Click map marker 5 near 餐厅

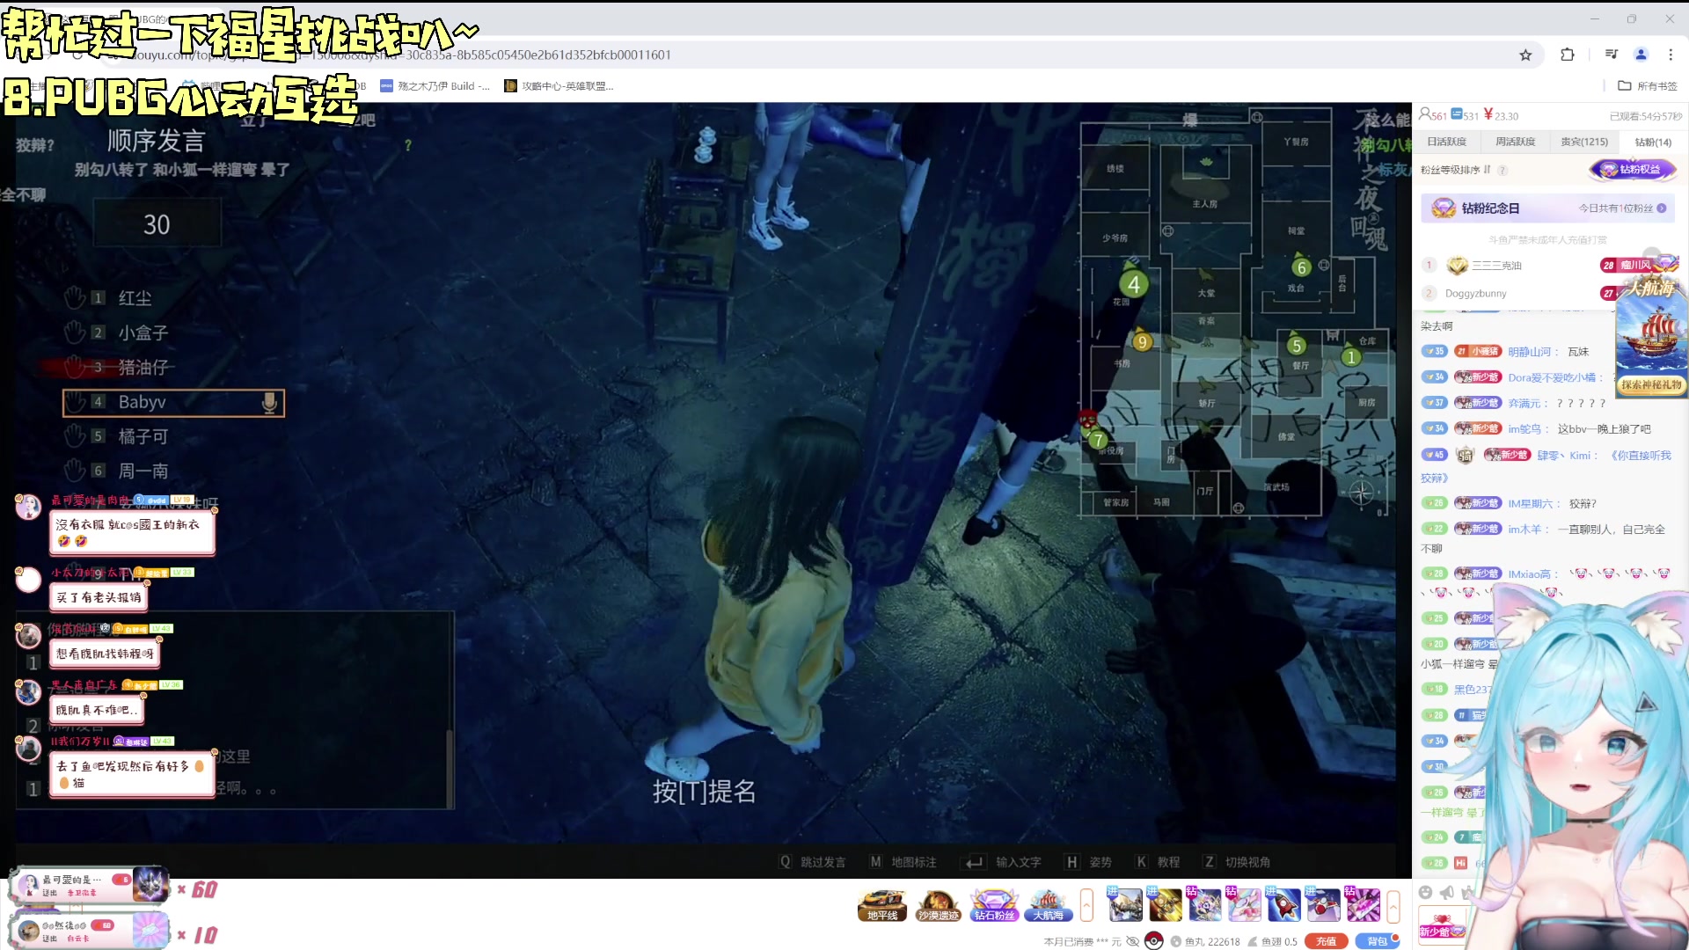point(1297,346)
